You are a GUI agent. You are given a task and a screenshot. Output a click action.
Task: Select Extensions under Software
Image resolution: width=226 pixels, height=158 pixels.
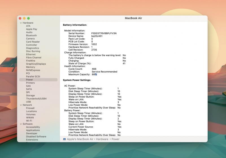pyautogui.click(x=32, y=140)
